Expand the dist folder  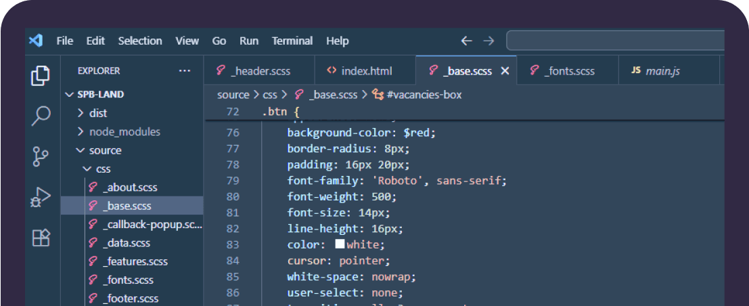pyautogui.click(x=98, y=113)
